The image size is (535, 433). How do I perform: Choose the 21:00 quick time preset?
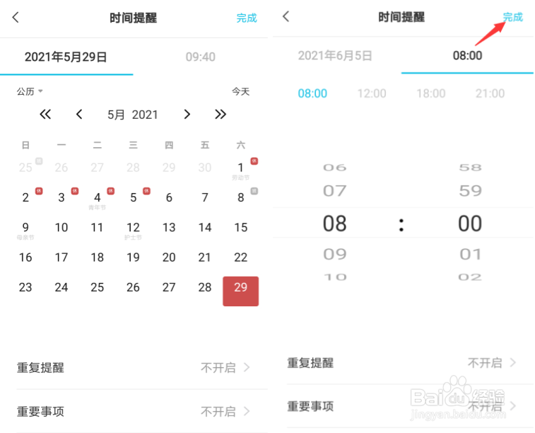click(490, 93)
